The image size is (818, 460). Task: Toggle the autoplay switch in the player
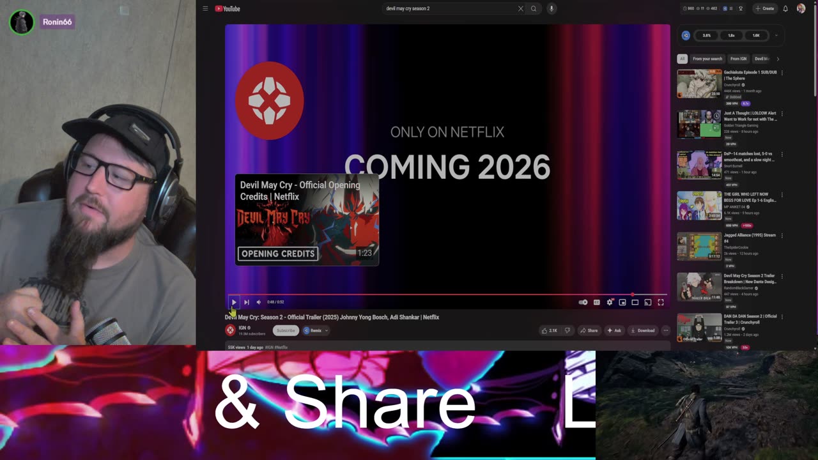[x=583, y=302]
